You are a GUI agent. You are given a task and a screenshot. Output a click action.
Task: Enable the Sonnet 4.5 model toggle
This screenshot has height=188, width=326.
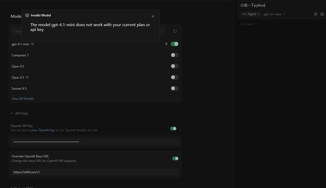(174, 88)
